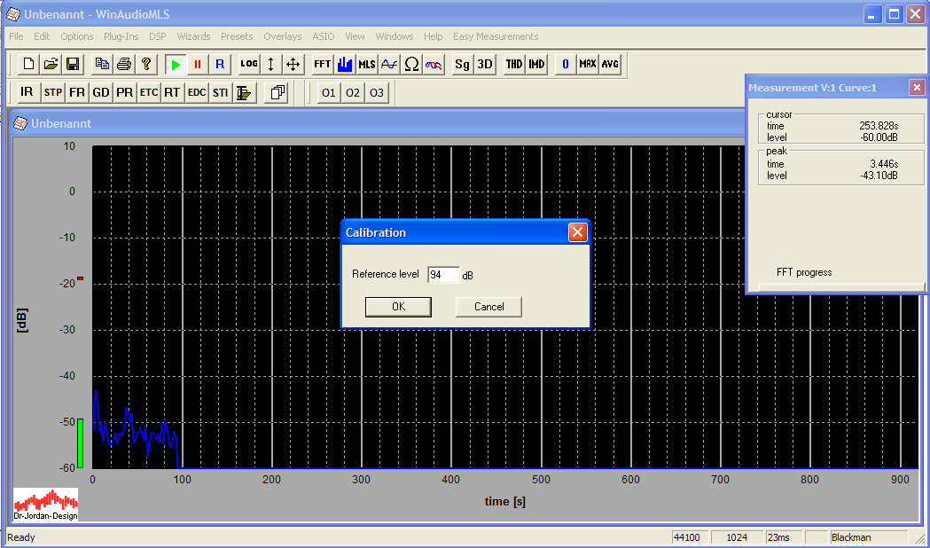Select the THD distortion icon
This screenshot has width=930, height=548.
(x=514, y=65)
